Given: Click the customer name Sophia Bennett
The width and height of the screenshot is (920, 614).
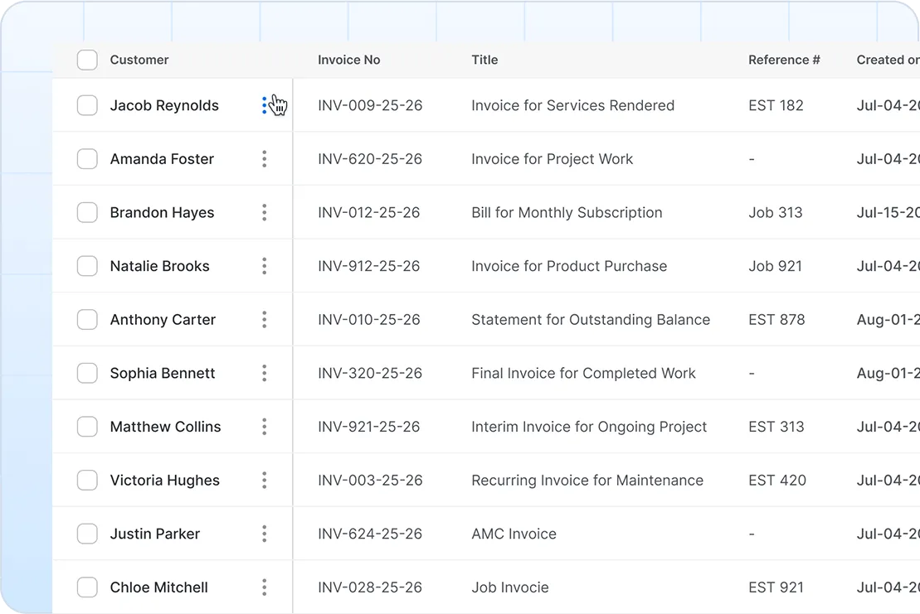Looking at the screenshot, I should 163,373.
